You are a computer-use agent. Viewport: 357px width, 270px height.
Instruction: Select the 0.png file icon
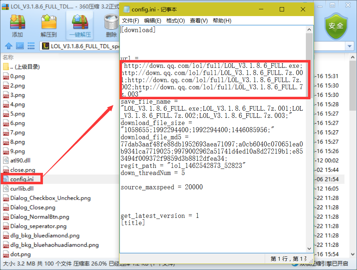pos(6,76)
